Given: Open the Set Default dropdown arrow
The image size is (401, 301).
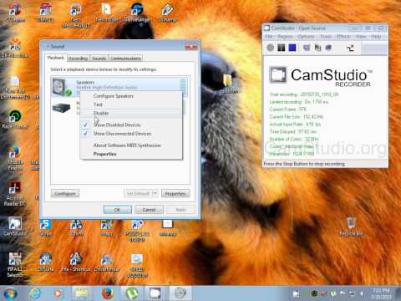Looking at the screenshot, I should coord(155,193).
